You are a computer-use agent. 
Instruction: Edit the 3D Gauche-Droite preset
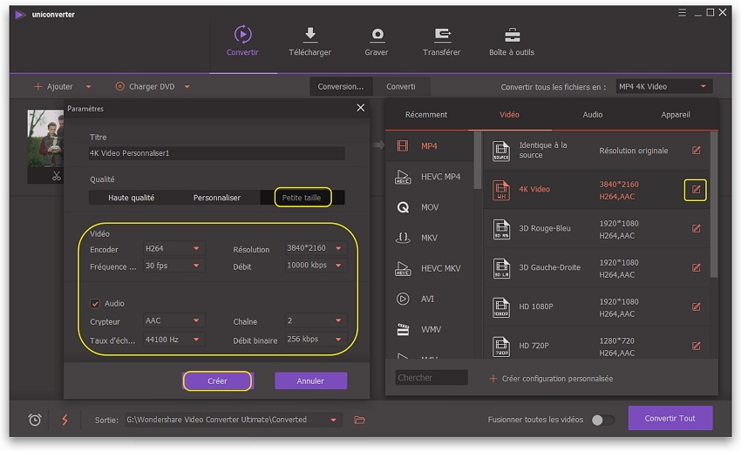[697, 268]
